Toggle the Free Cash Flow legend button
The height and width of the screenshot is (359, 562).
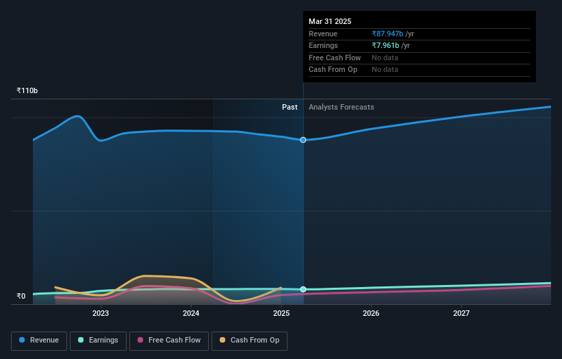(169, 341)
